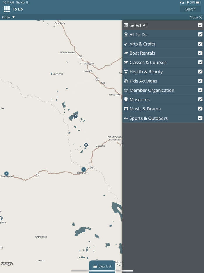
Task: Click the Highway 89 shield on map
Action: pos(97,79)
